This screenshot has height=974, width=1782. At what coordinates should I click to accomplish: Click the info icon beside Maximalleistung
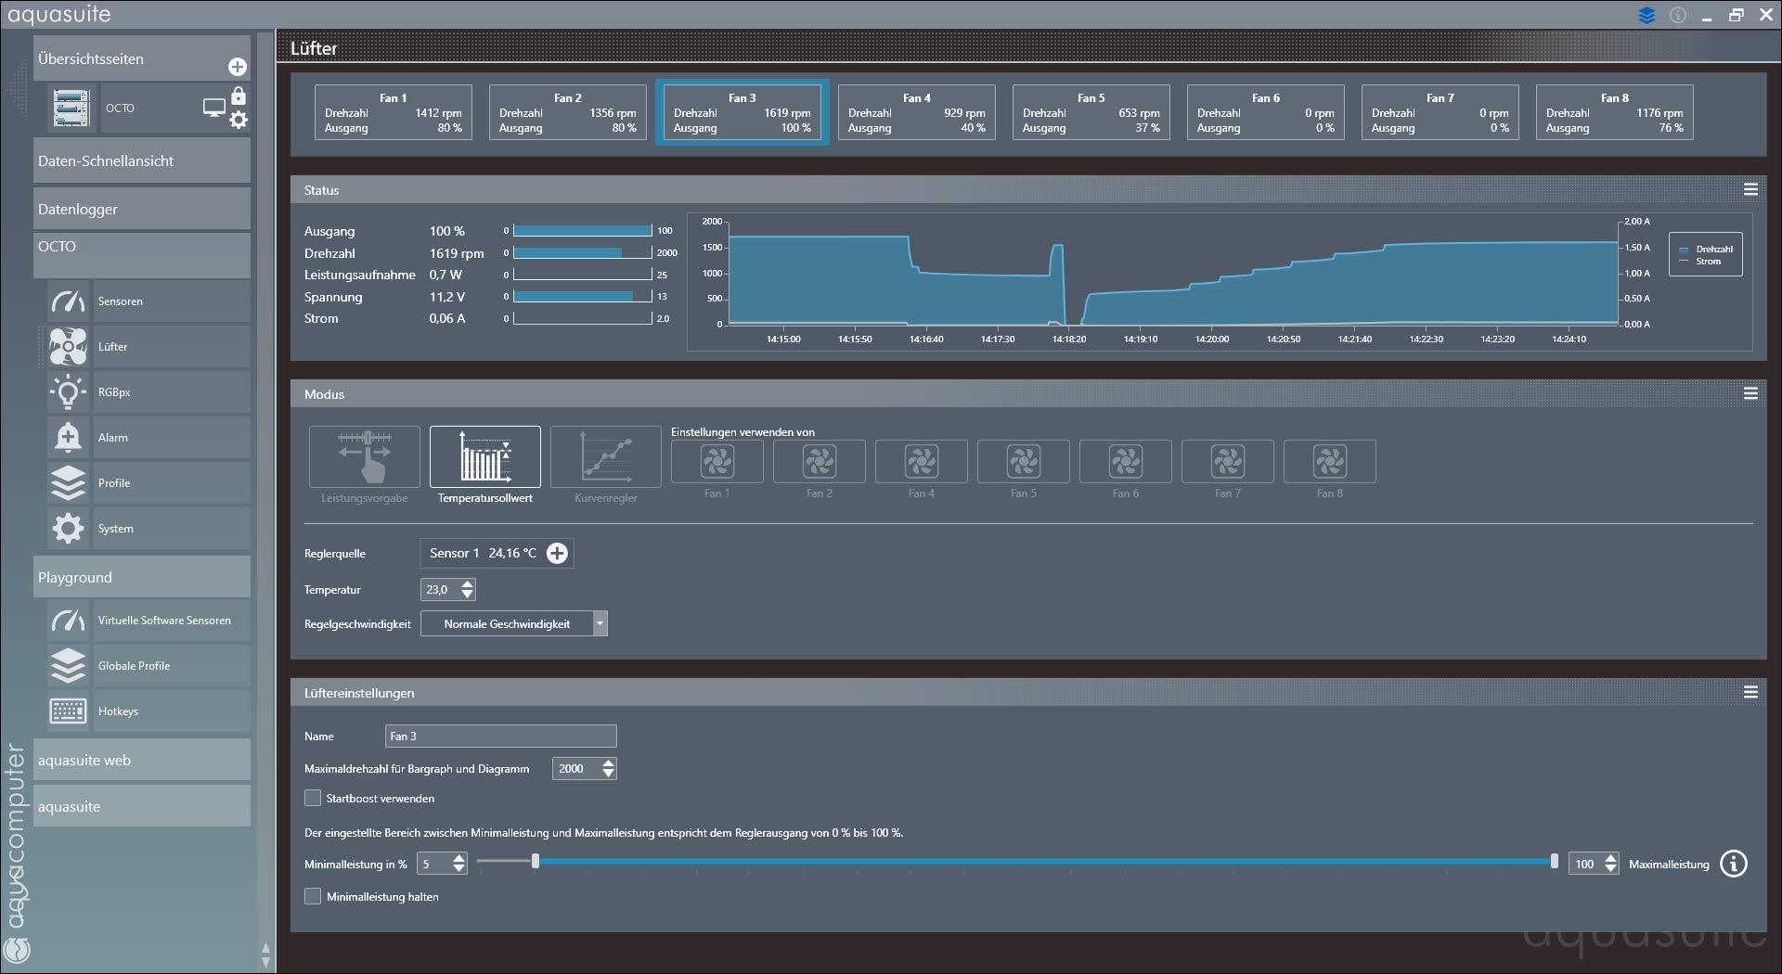tap(1733, 864)
